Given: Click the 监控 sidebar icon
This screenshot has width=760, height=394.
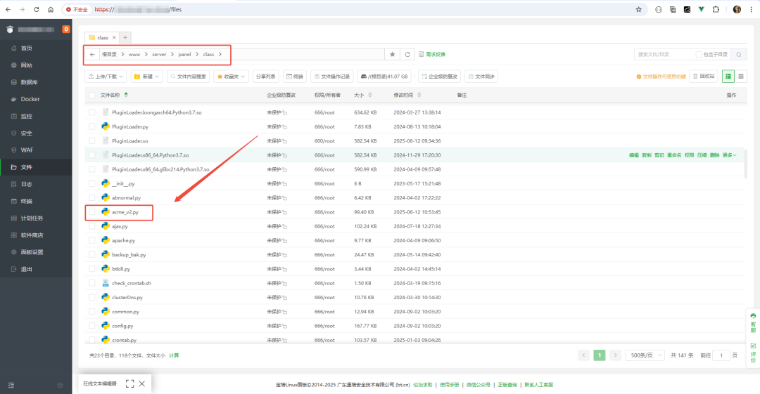Looking at the screenshot, I should coord(13,116).
